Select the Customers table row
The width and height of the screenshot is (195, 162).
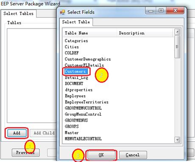[75, 71]
